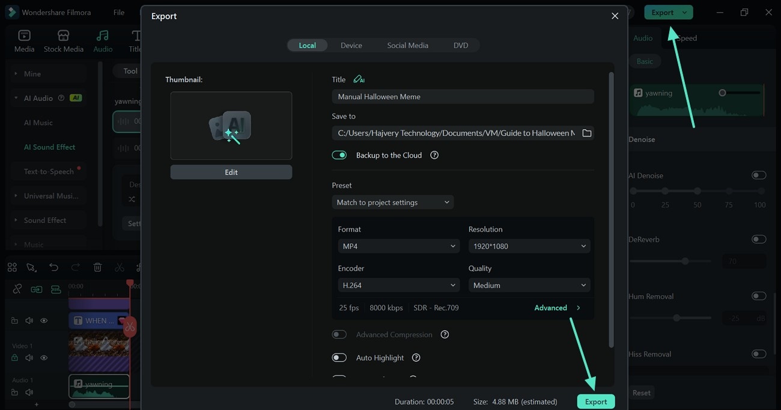The image size is (781, 410).
Task: Click the Title text field
Action: click(x=463, y=97)
